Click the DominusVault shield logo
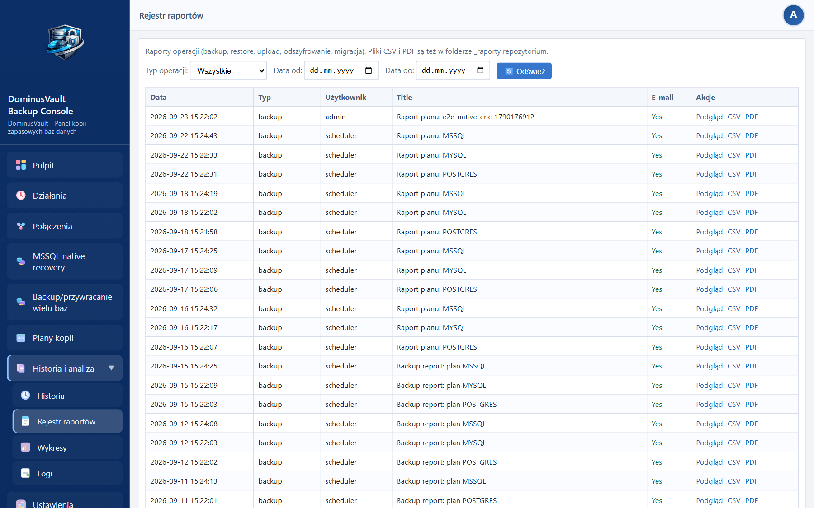This screenshot has height=508, width=814. click(x=65, y=42)
